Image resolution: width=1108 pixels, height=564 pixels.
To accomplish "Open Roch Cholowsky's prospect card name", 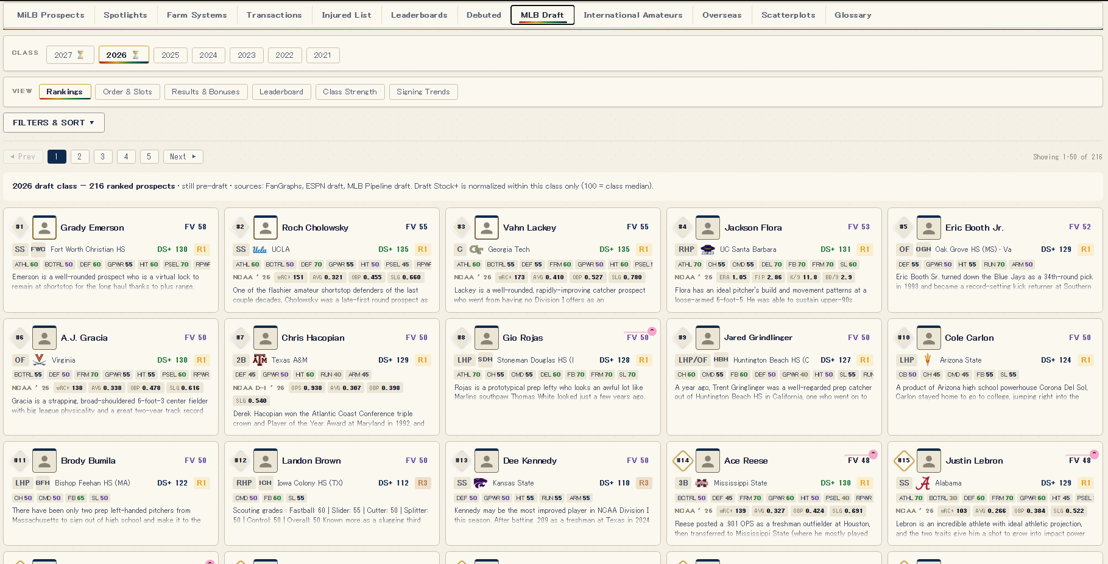I will [315, 228].
